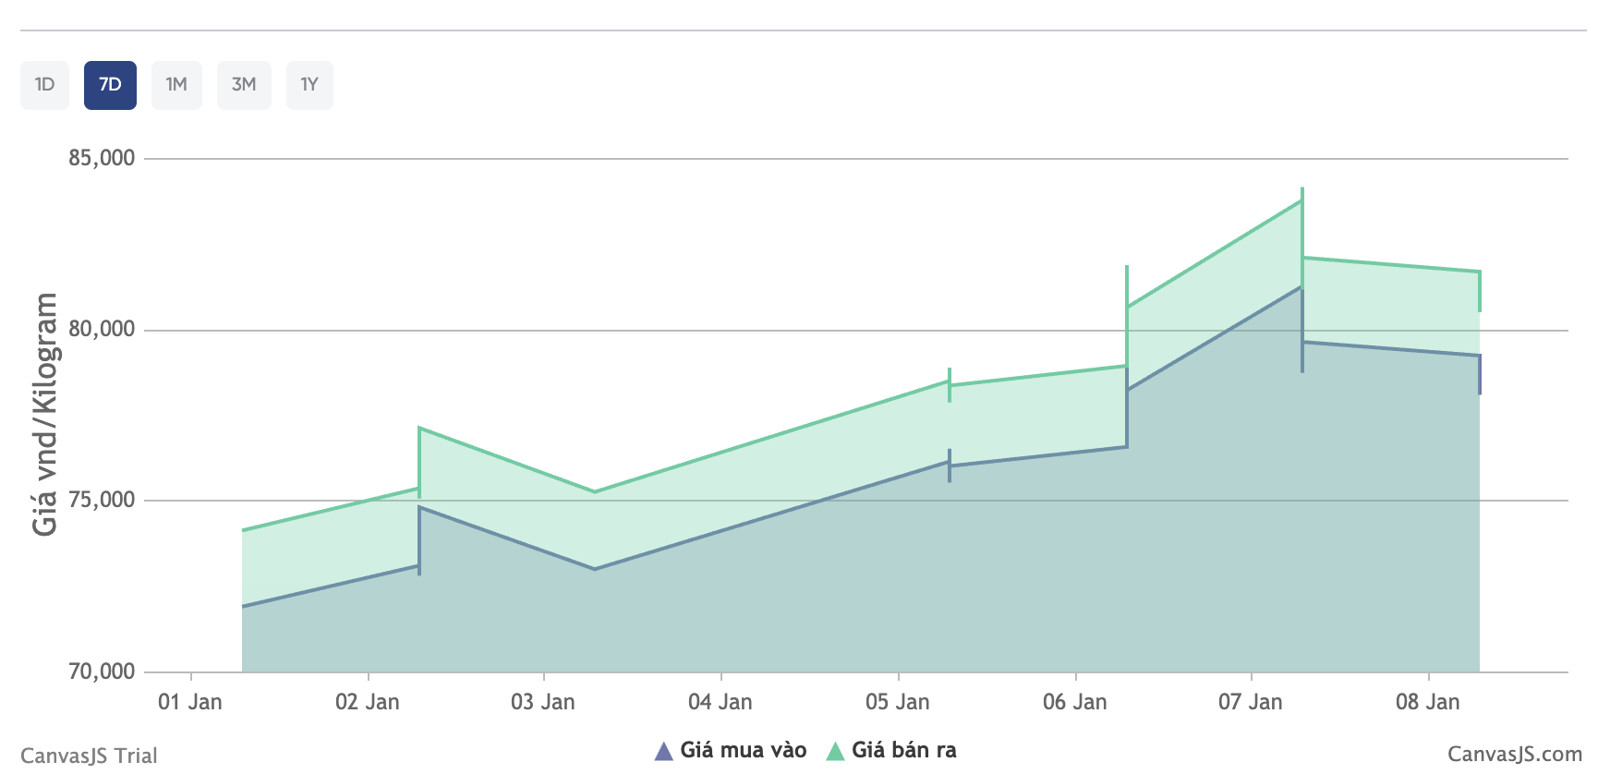1598x774 pixels.
Task: Click the green Giá bán ra legend triangle
Action: (x=835, y=751)
